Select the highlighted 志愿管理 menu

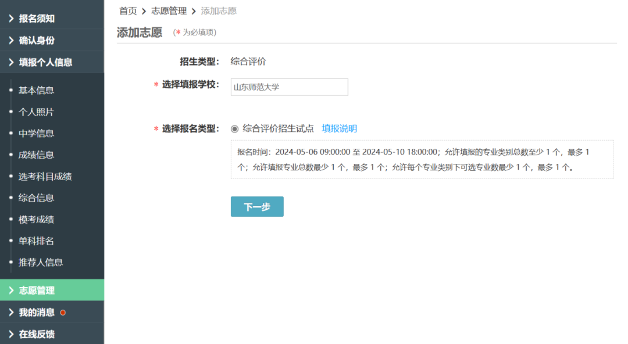click(37, 290)
